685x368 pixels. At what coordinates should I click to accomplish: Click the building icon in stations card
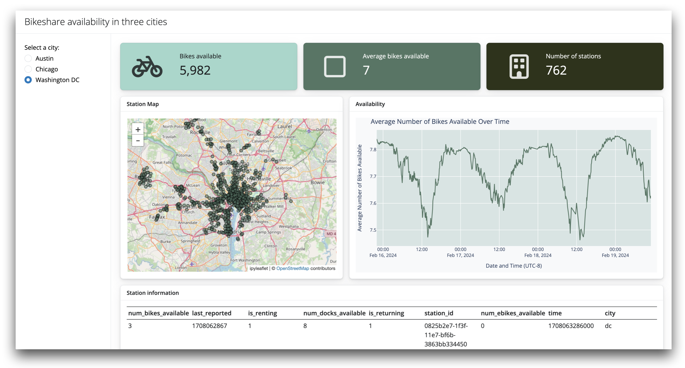tap(519, 67)
